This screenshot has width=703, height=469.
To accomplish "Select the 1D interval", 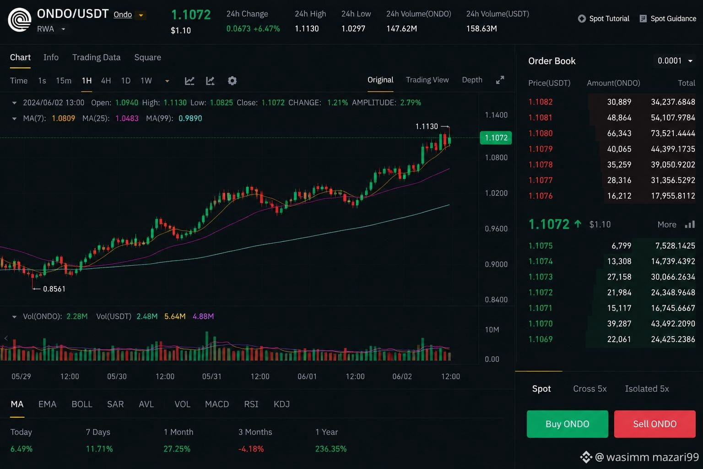I will [x=125, y=81].
